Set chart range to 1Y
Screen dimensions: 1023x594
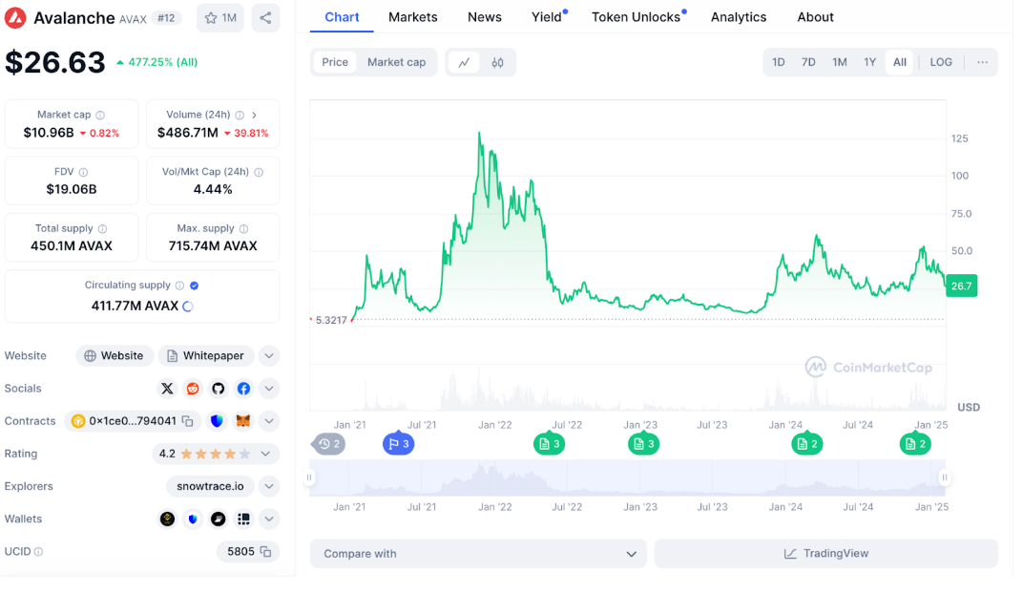tap(869, 63)
